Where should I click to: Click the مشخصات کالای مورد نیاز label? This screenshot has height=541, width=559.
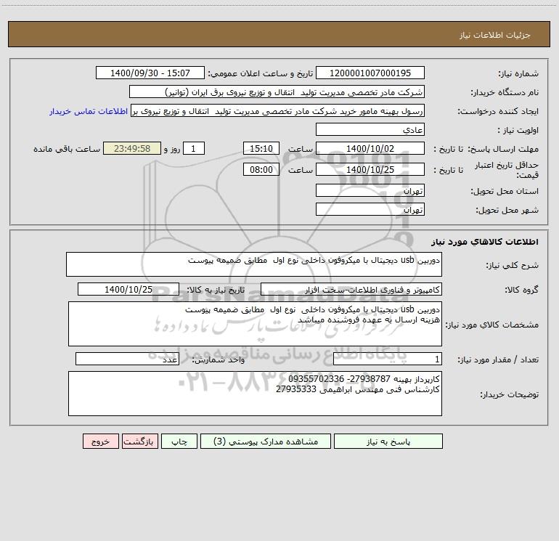point(492,325)
